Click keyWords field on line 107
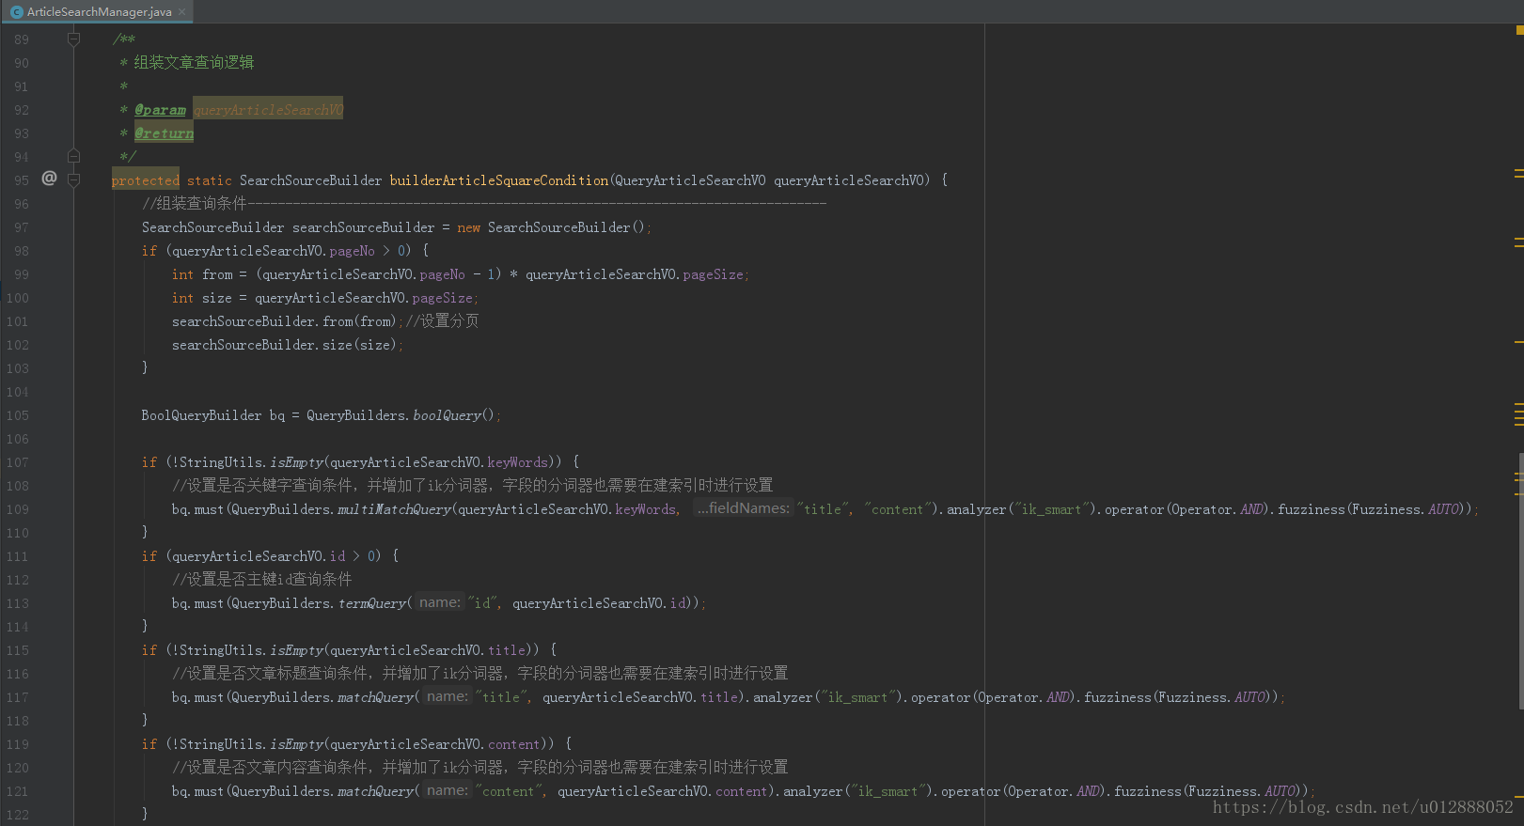This screenshot has width=1524, height=826. pos(518,462)
